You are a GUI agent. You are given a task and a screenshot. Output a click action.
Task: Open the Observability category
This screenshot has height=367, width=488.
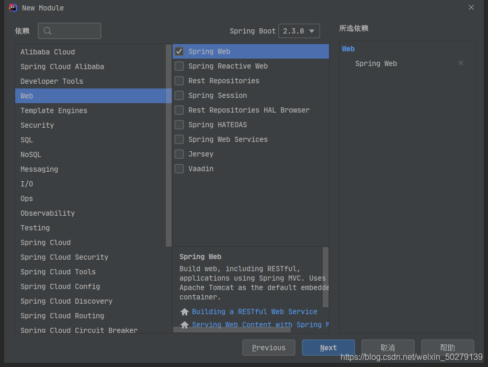pos(90,213)
